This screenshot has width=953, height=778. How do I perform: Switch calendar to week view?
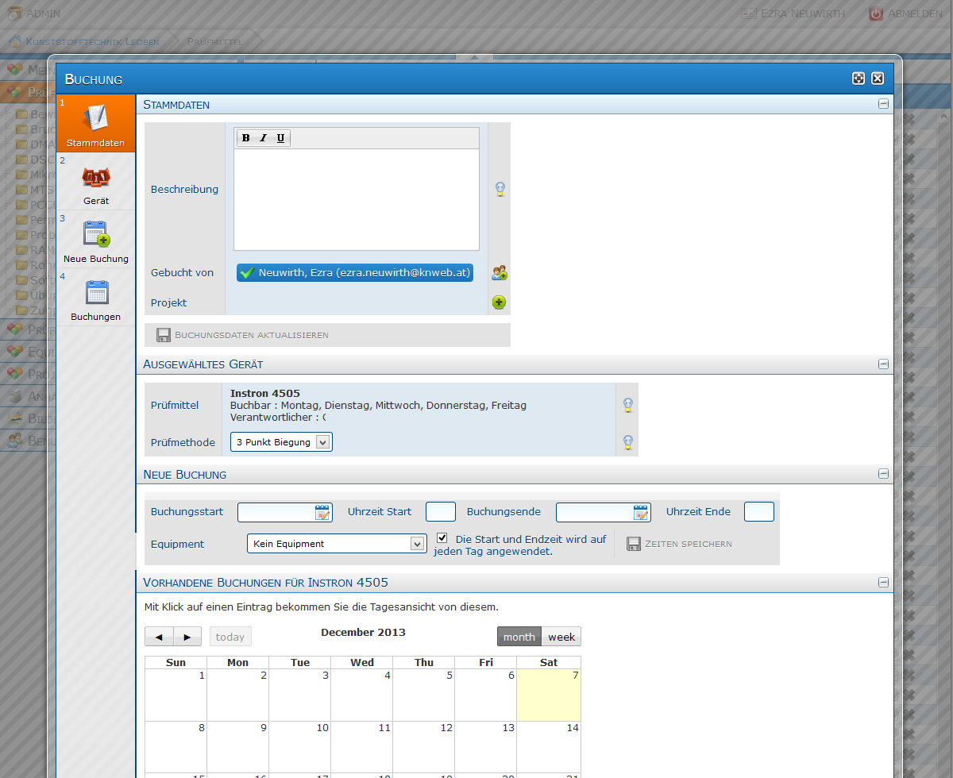[x=561, y=637]
